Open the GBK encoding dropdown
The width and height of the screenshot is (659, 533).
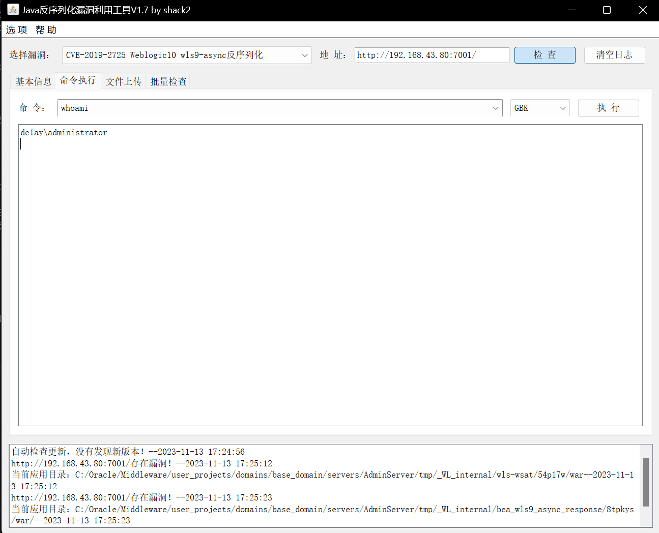point(540,108)
